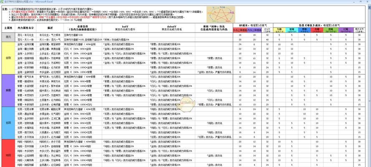This screenshot has width=371, height=167.
Task: Select the yellow 金刚 merged main attribute cell
Action: click(x=8, y=58)
